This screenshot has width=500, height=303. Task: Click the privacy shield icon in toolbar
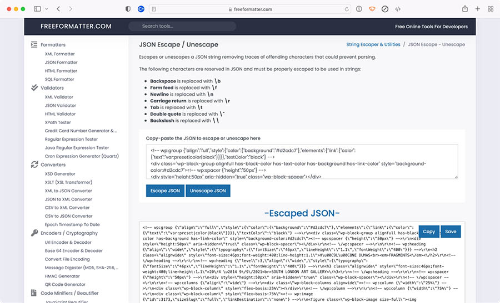(x=128, y=9)
